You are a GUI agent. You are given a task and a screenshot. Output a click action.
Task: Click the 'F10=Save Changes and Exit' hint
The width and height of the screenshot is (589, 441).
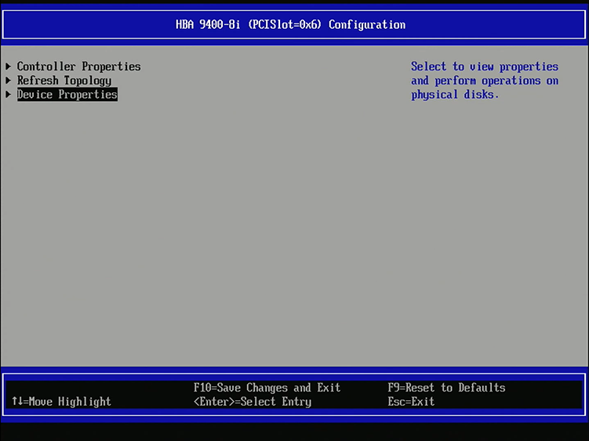267,387
